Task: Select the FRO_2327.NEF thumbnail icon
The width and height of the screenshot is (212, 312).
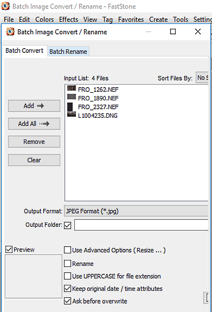Action: (x=70, y=107)
